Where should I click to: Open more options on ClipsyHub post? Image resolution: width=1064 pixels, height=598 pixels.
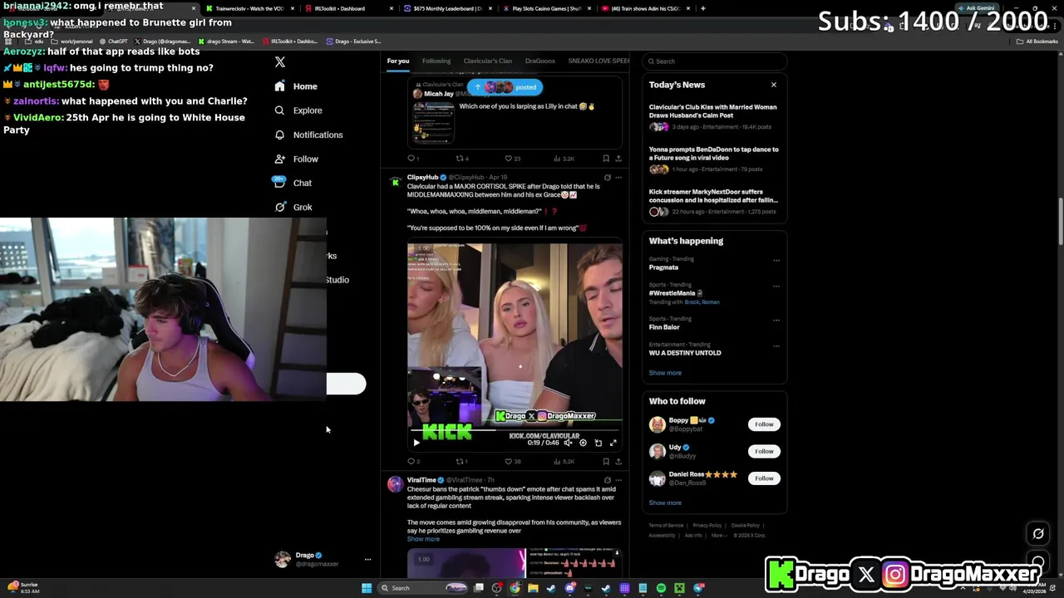pos(618,177)
